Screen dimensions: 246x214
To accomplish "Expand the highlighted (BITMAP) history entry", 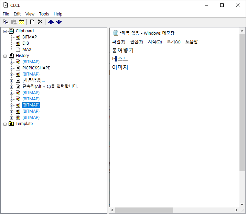I will coord(11,105).
